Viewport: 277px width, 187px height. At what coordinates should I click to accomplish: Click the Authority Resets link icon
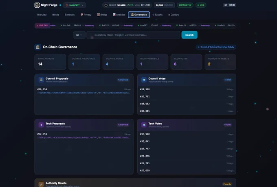[41, 184]
